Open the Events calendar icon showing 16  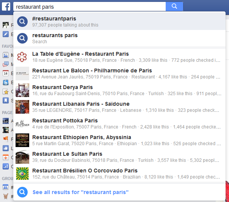(x=6, y=73)
